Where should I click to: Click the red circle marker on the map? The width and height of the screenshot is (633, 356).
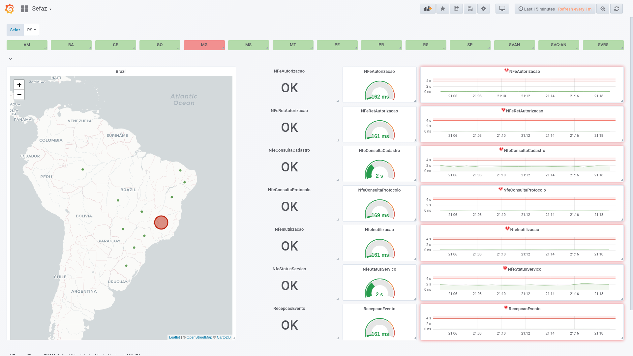point(161,222)
